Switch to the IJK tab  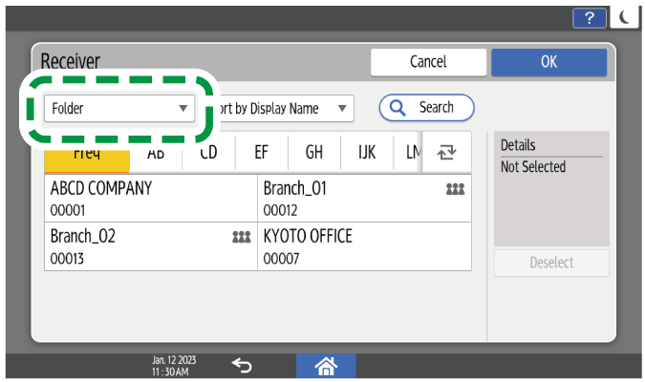coord(366,152)
